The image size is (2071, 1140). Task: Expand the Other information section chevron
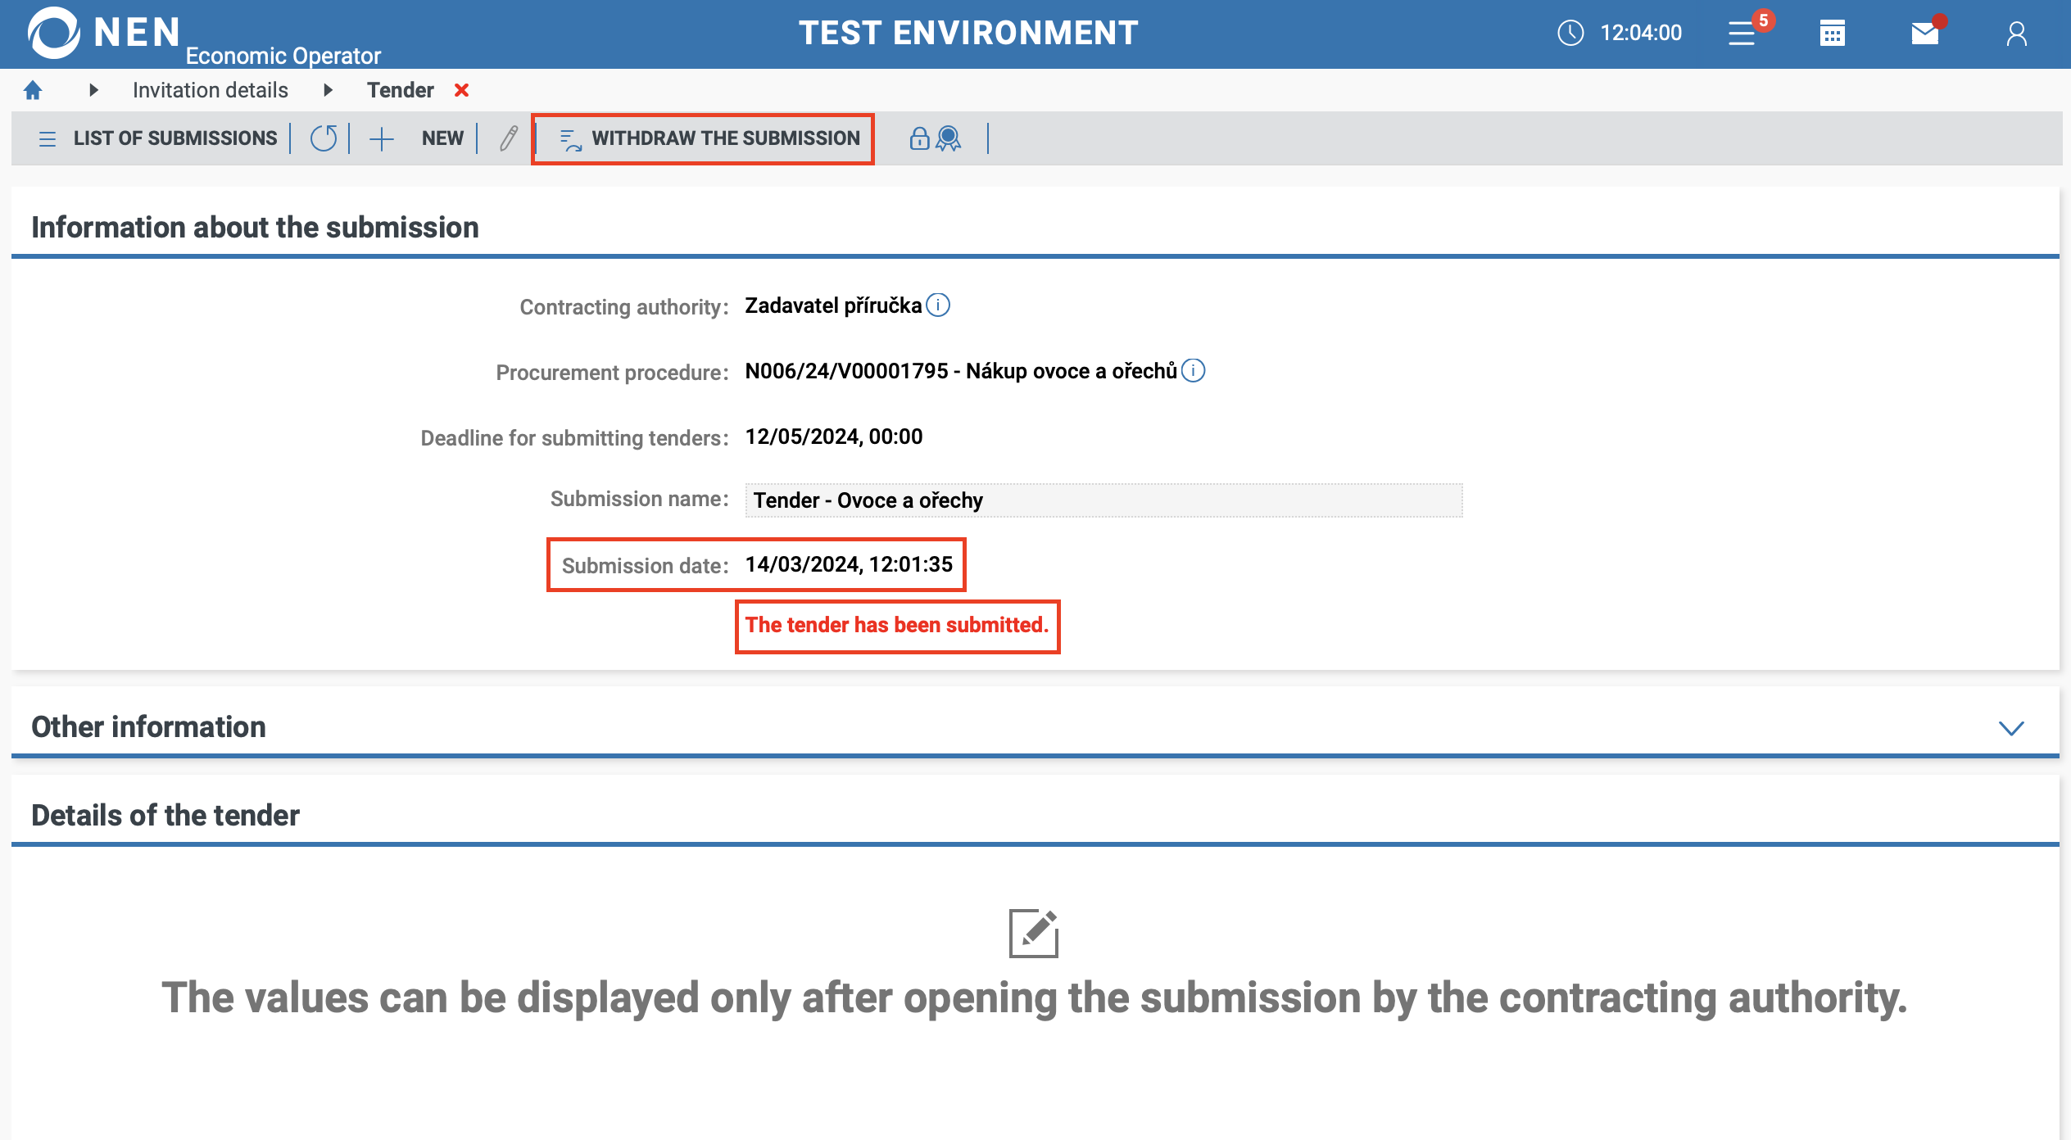point(2011,728)
